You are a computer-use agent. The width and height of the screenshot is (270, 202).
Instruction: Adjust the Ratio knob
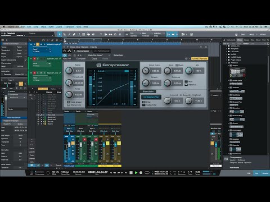click(69, 71)
